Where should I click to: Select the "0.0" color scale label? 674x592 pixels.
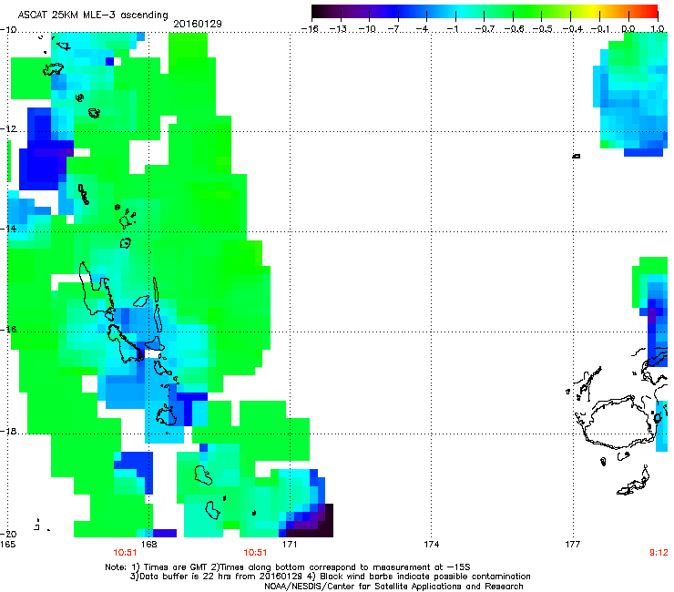click(628, 29)
